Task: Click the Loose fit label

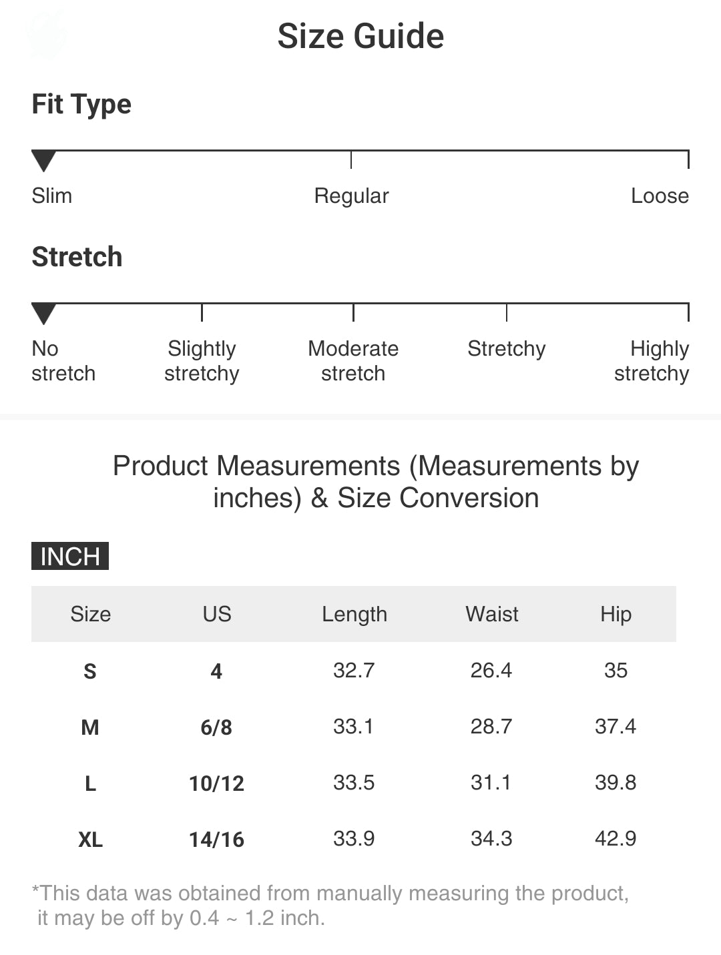Action: (660, 196)
